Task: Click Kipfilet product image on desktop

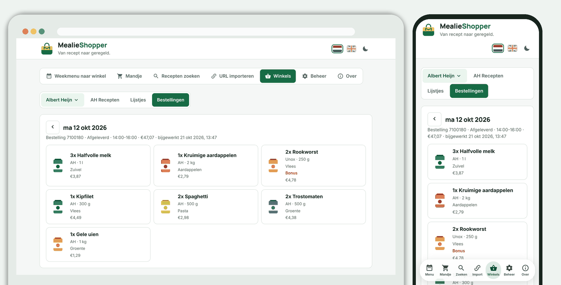Action: 58,207
